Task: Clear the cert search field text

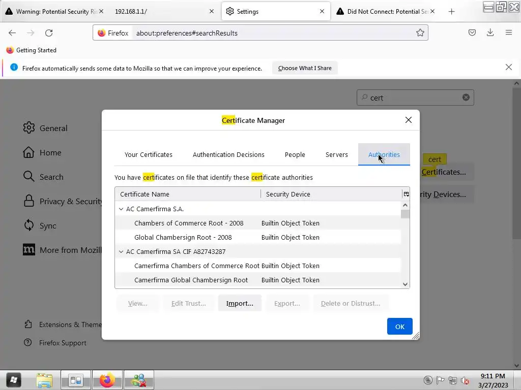Action: coord(466,97)
